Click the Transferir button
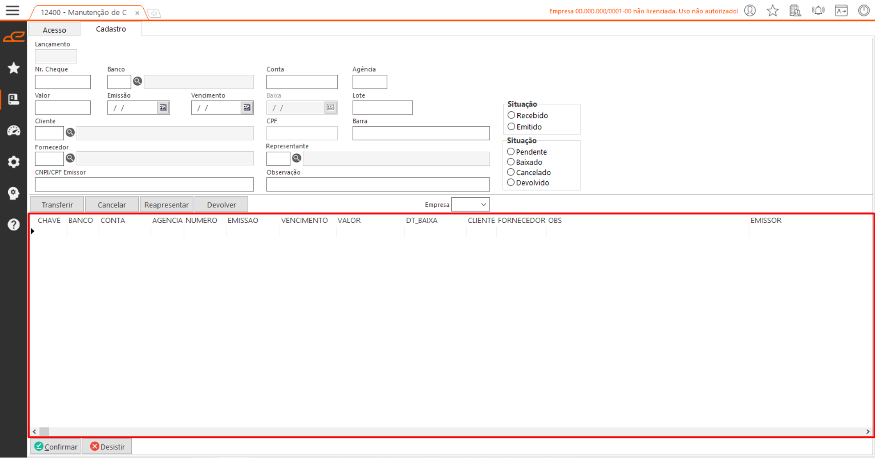This screenshot has width=875, height=458. point(57,205)
